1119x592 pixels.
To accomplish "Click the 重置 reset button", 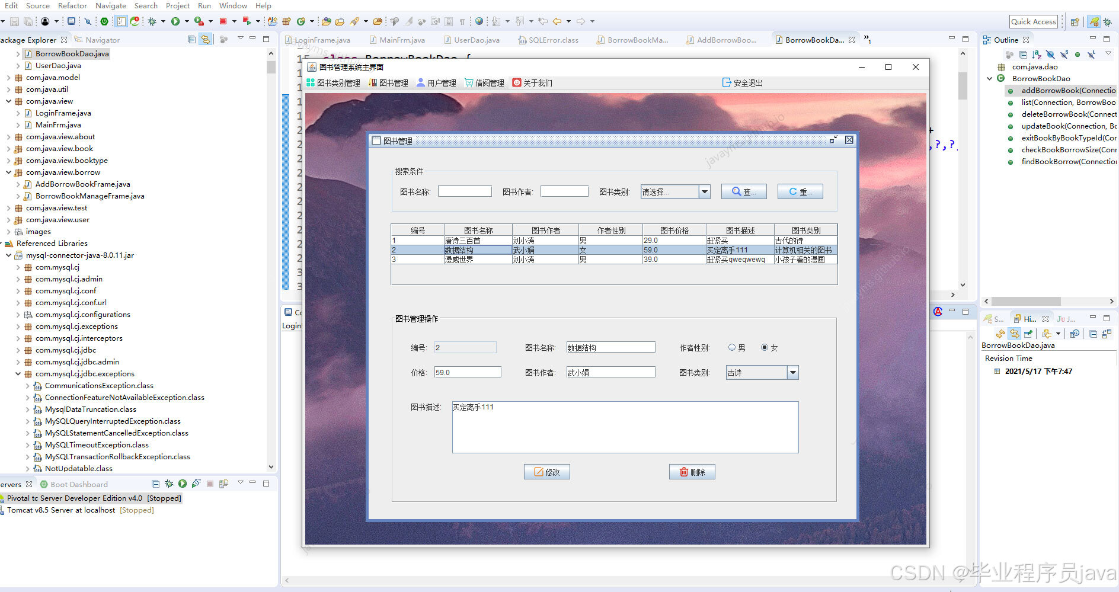I will [800, 191].
